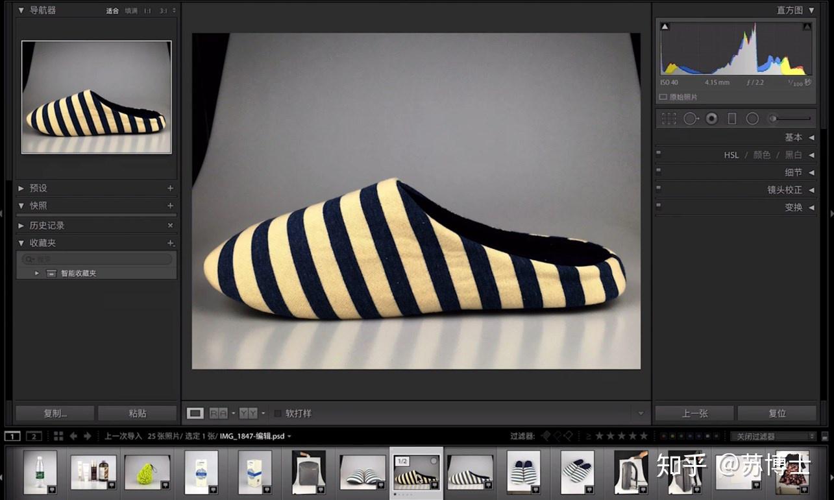Toggle the HSL panel on/off switch
This screenshot has width=834, height=500.
659,154
